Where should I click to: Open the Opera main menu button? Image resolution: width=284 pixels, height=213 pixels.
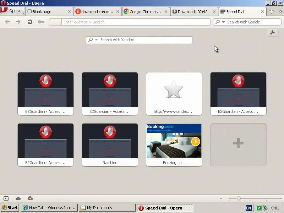click(12, 11)
